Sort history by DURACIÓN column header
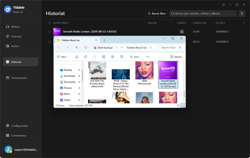250x158 pixels. click(x=200, y=23)
